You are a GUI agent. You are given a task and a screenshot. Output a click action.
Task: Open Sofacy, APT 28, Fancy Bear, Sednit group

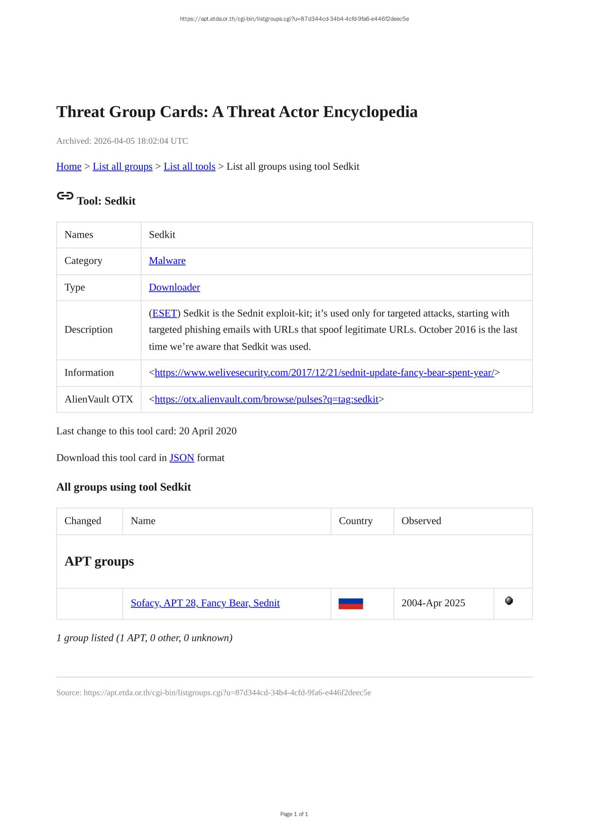205,603
